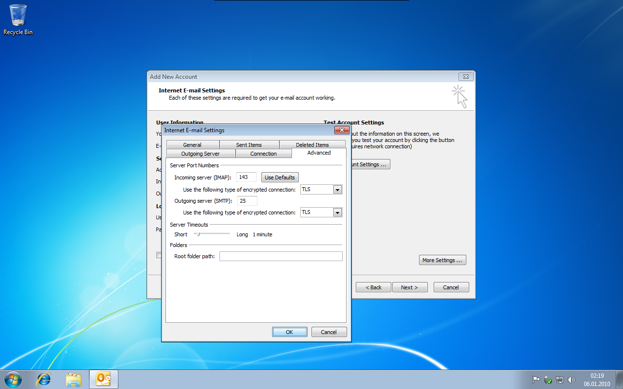
Task: Expand the SMTP encrypted connection dropdown
Action: tap(337, 212)
